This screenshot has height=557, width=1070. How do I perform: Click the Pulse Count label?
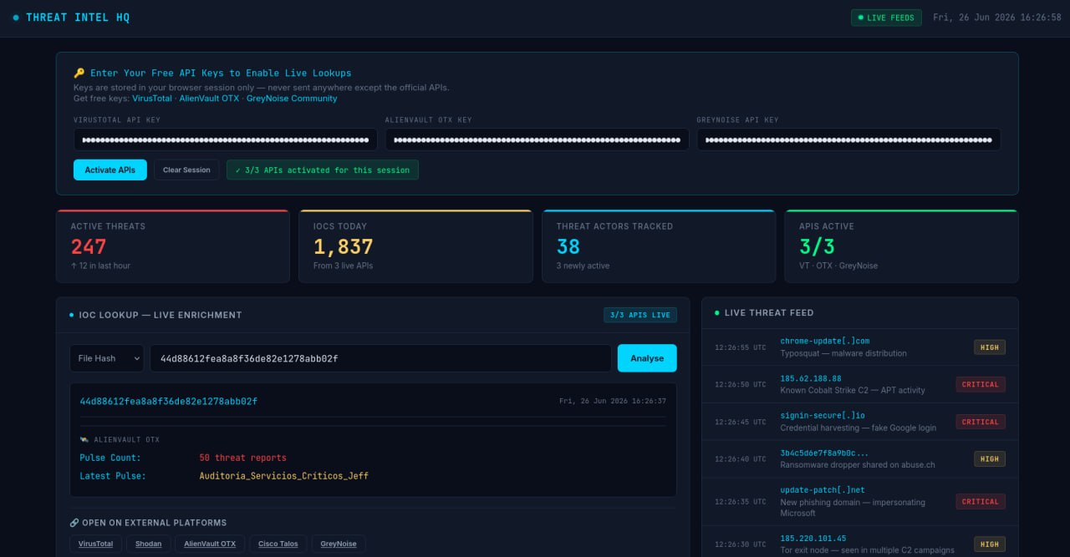point(110,458)
